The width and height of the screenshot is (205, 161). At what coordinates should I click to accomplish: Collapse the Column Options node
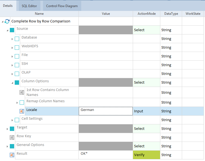point(12,83)
